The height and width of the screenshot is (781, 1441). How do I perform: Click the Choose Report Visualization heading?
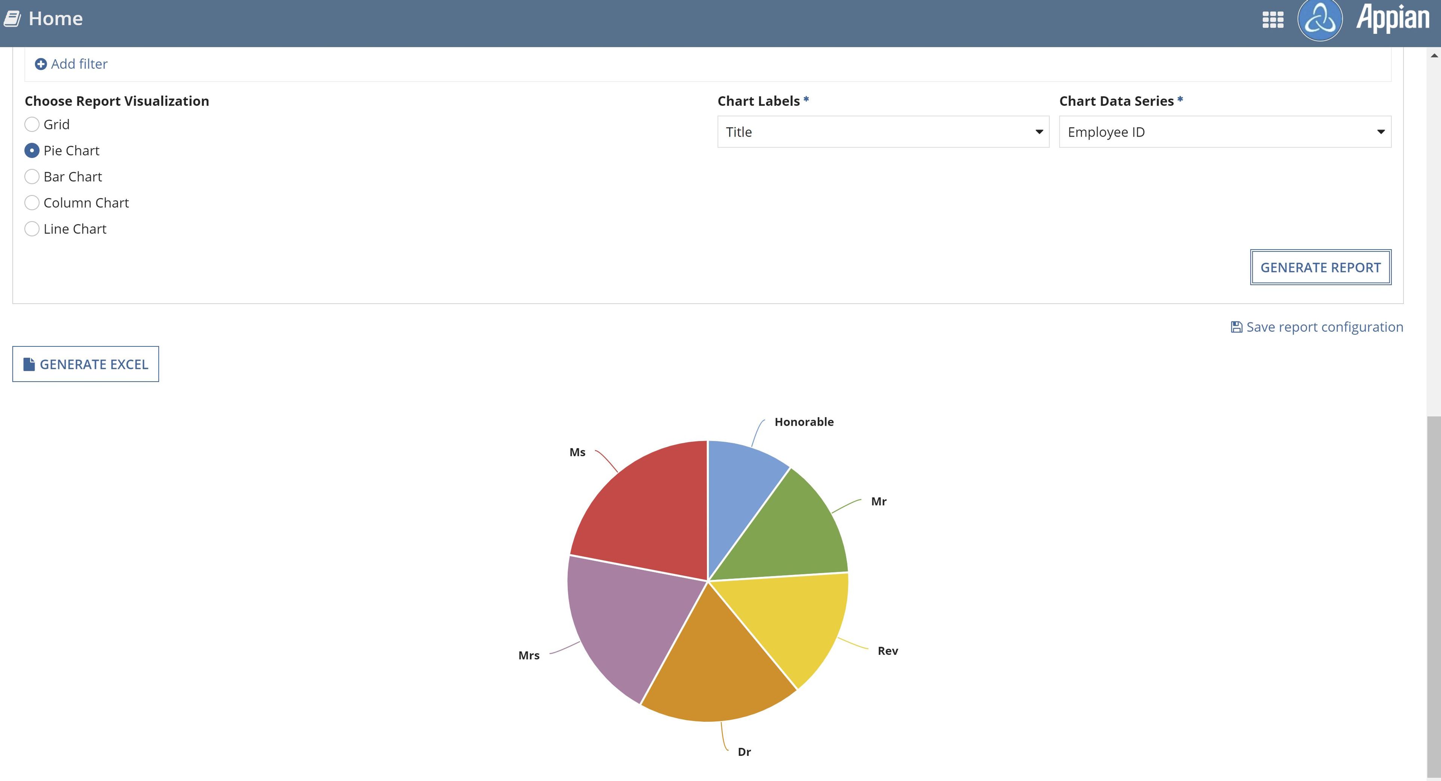pyautogui.click(x=117, y=101)
